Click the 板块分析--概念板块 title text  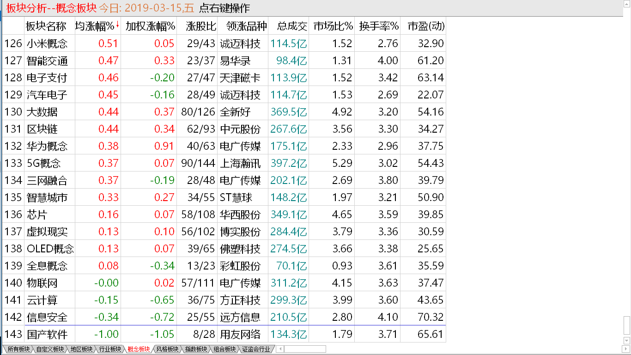click(51, 8)
